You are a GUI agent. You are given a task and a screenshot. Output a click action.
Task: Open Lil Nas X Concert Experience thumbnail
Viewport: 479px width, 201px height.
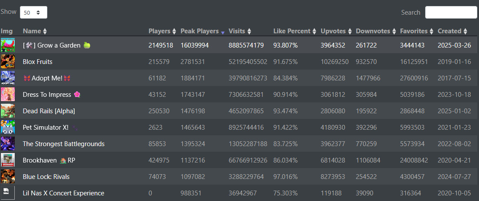coord(8,193)
